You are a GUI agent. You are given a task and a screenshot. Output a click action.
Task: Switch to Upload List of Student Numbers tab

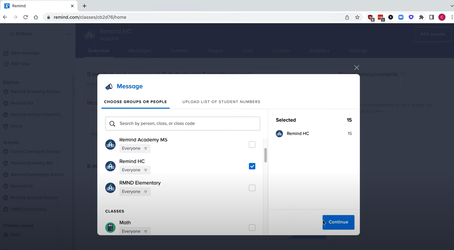click(221, 102)
